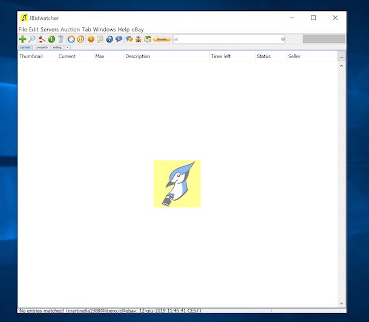Open the eBay menu
The width and height of the screenshot is (369, 322).
(138, 30)
